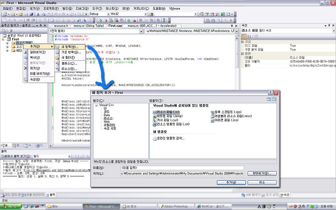Viewport: 336px width, 210px height.
Task: Click Alphabetical sort icon in Properties panel
Action: 249,36
